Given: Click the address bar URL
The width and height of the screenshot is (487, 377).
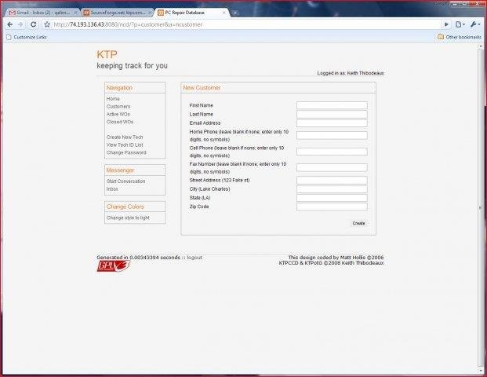Looking at the screenshot, I should click(x=128, y=24).
